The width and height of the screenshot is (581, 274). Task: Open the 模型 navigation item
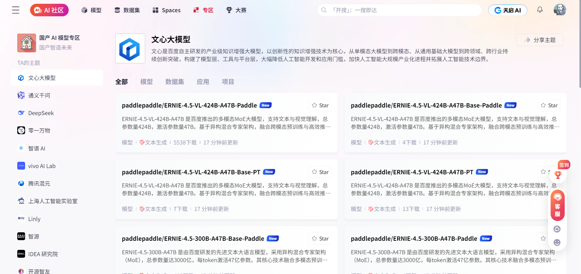click(x=91, y=10)
